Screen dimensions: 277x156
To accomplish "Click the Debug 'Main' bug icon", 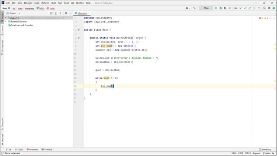I will (x=220, y=8).
